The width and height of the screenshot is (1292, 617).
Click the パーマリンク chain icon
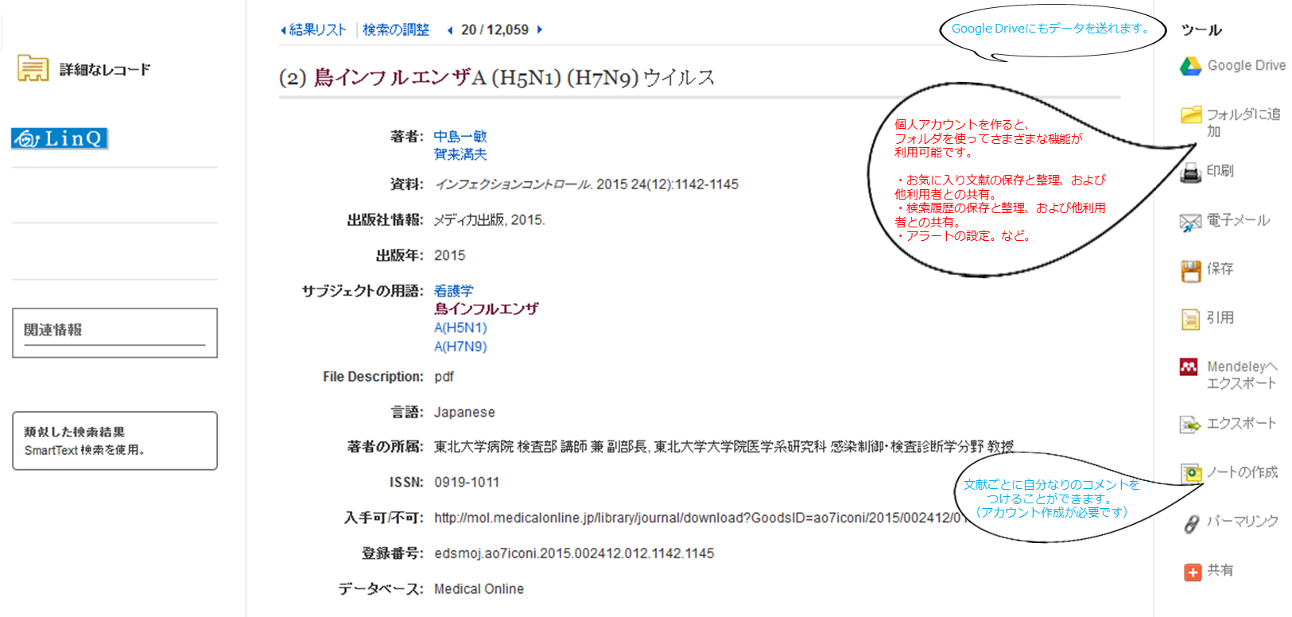[1190, 523]
